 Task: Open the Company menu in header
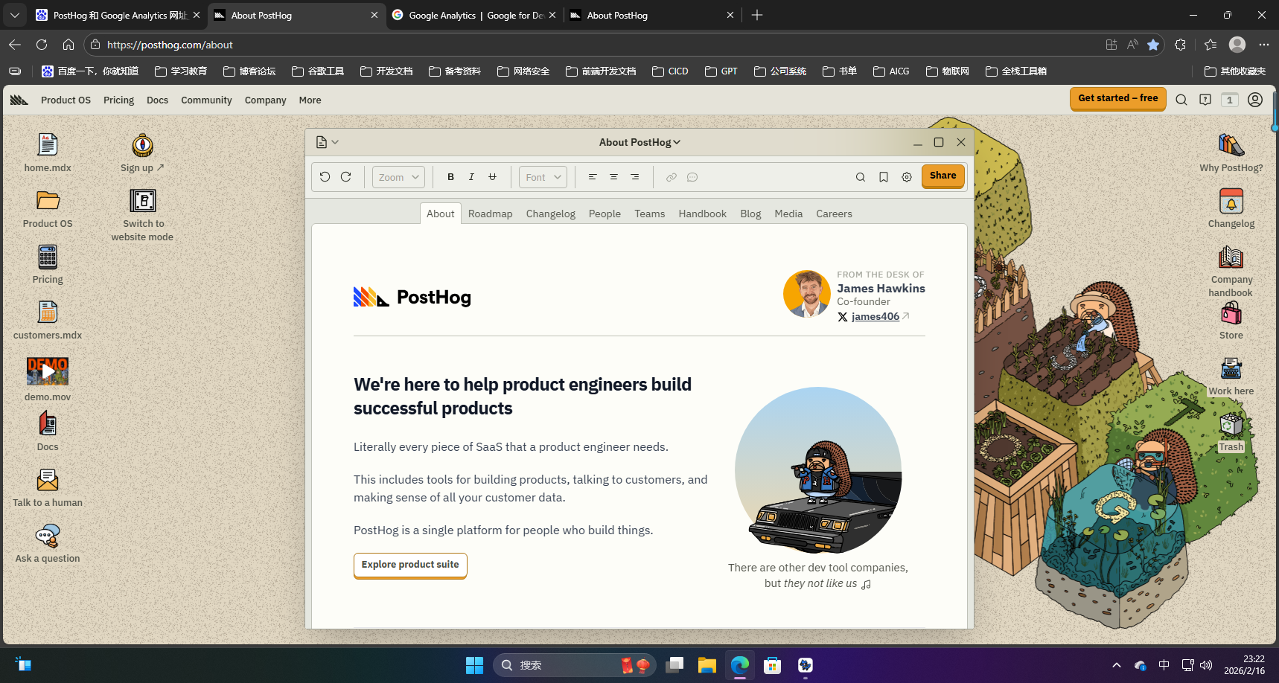coord(265,100)
